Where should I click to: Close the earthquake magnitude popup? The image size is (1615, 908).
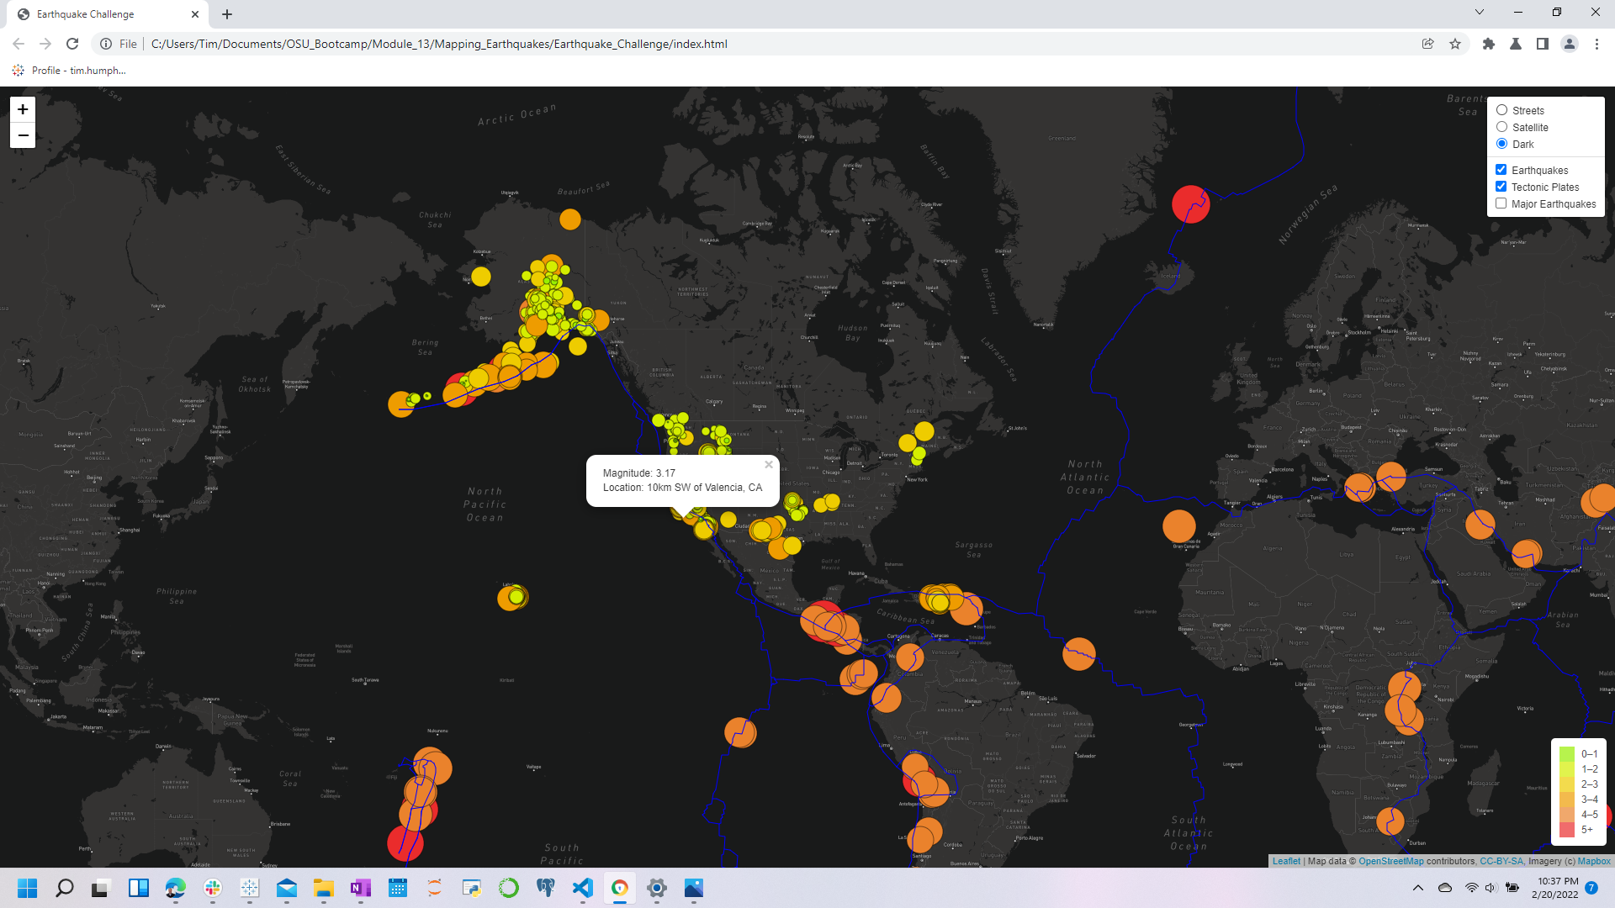768,464
